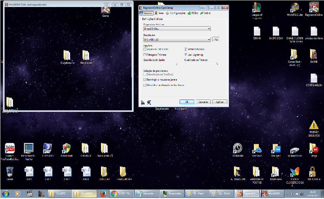Click the back arrow button in OpenSetup title bar

click(203, 8)
